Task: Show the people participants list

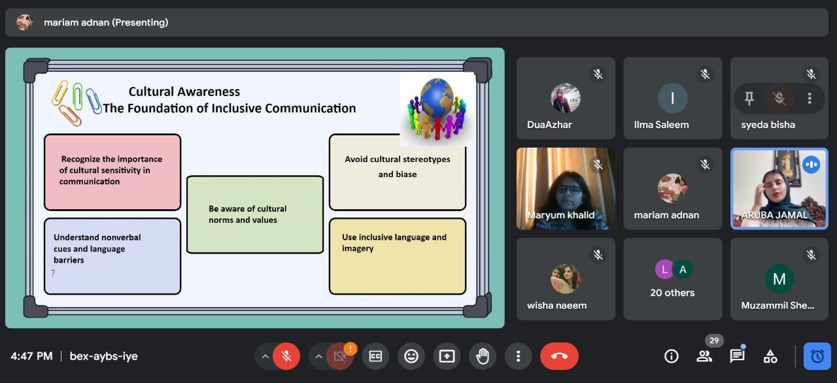Action: point(704,356)
